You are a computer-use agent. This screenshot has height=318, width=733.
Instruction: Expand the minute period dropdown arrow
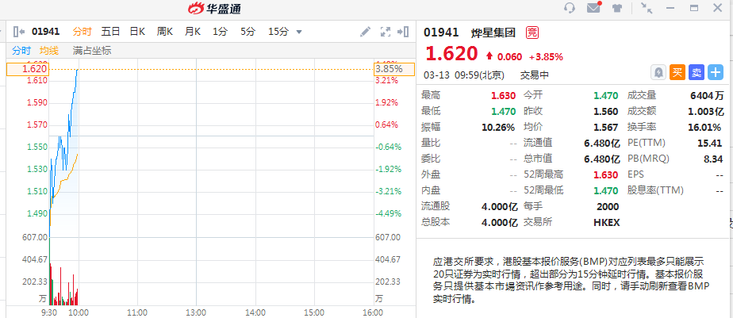tap(299, 33)
